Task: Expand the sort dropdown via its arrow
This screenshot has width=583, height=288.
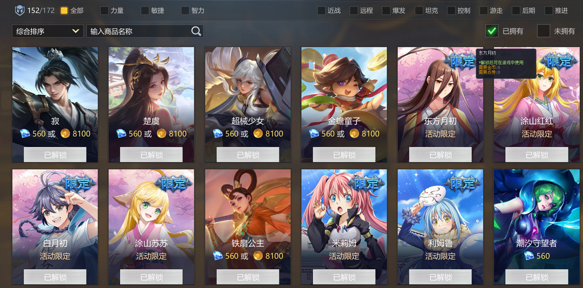Action: (x=76, y=31)
